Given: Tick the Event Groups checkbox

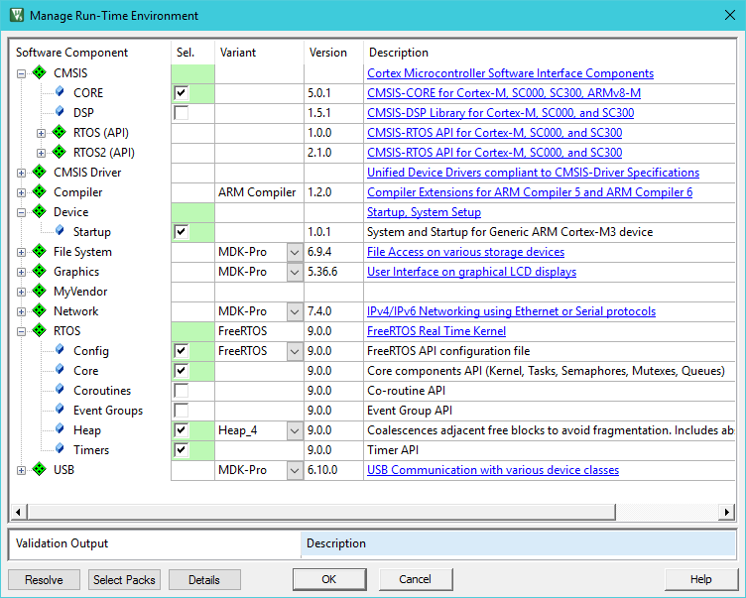Looking at the screenshot, I should click(181, 411).
